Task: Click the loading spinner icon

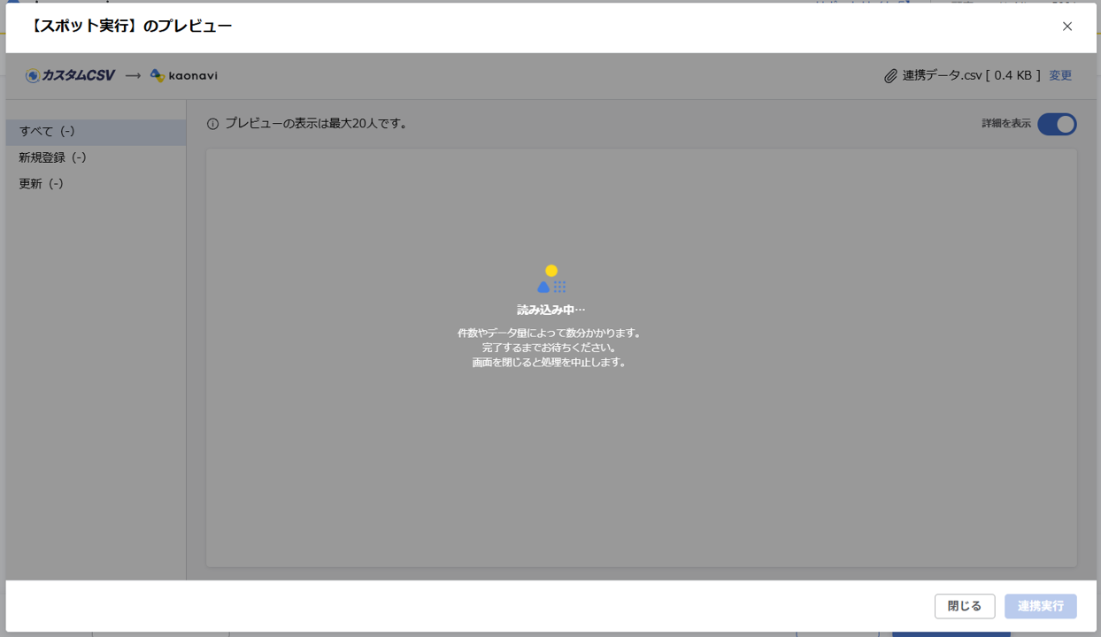Action: click(x=550, y=279)
